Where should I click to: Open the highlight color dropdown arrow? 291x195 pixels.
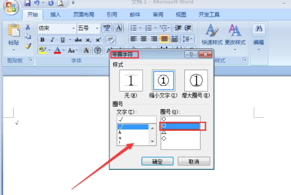50,50
